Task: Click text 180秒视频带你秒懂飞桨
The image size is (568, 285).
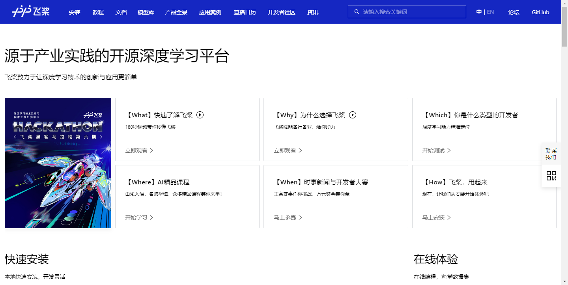Action: (x=150, y=127)
